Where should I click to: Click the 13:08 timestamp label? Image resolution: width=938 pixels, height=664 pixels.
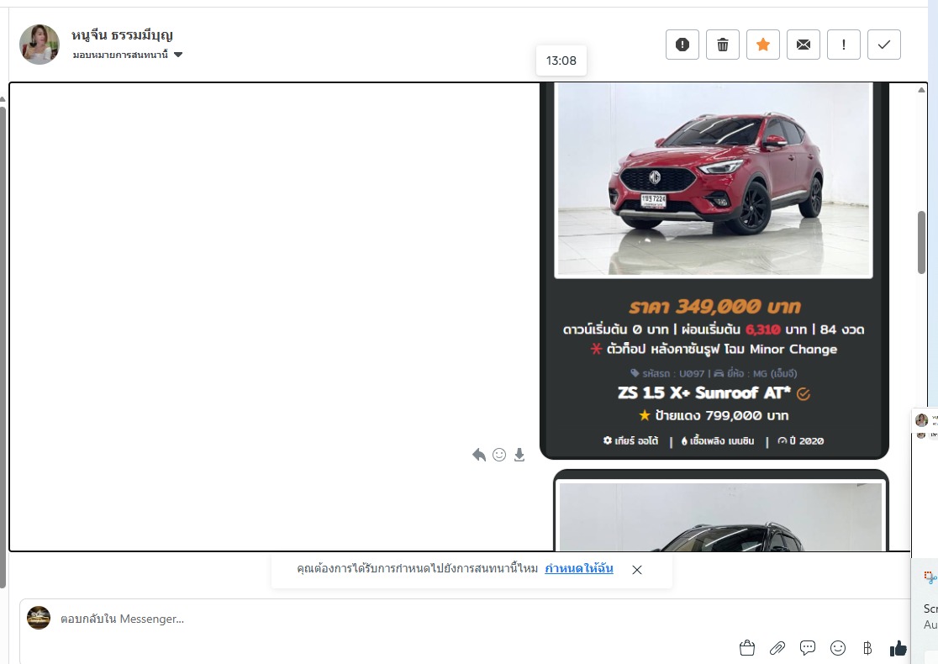coord(561,61)
